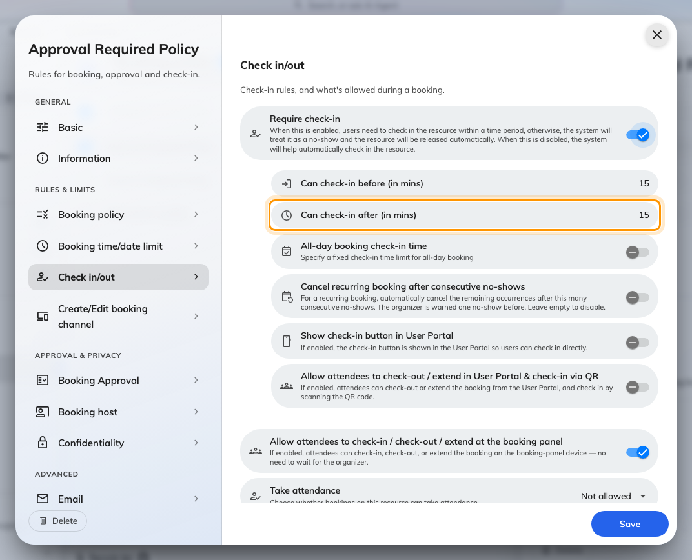Click the person-check icon beside Require check-in
Viewport: 692px width, 560px height.
[256, 134]
